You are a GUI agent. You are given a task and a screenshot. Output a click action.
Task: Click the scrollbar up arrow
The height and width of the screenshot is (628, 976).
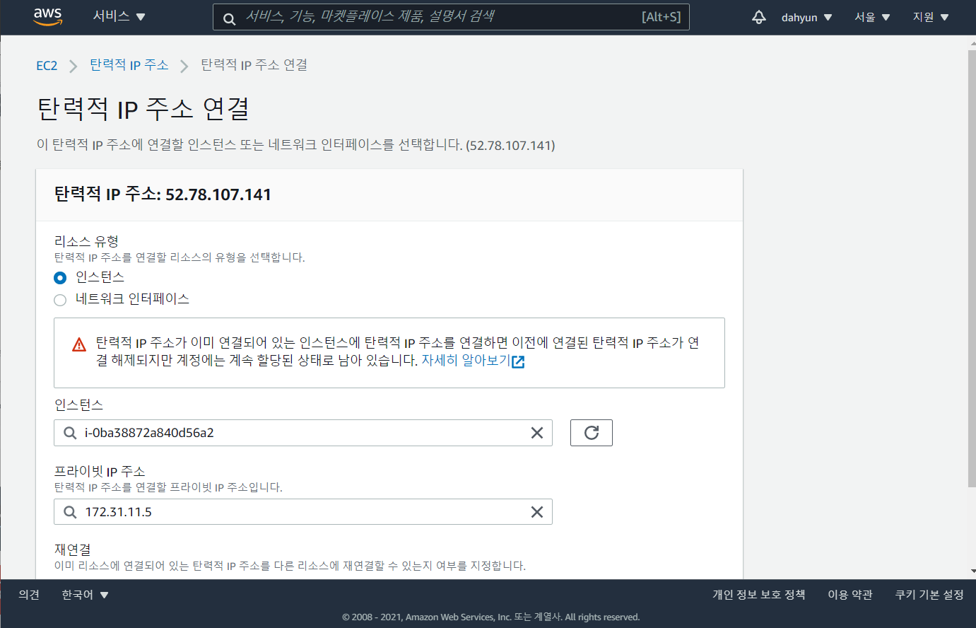coord(972,44)
